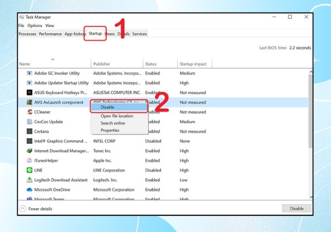Click the Fewer details link
Screen dimensions: 331x232
coord(40,209)
